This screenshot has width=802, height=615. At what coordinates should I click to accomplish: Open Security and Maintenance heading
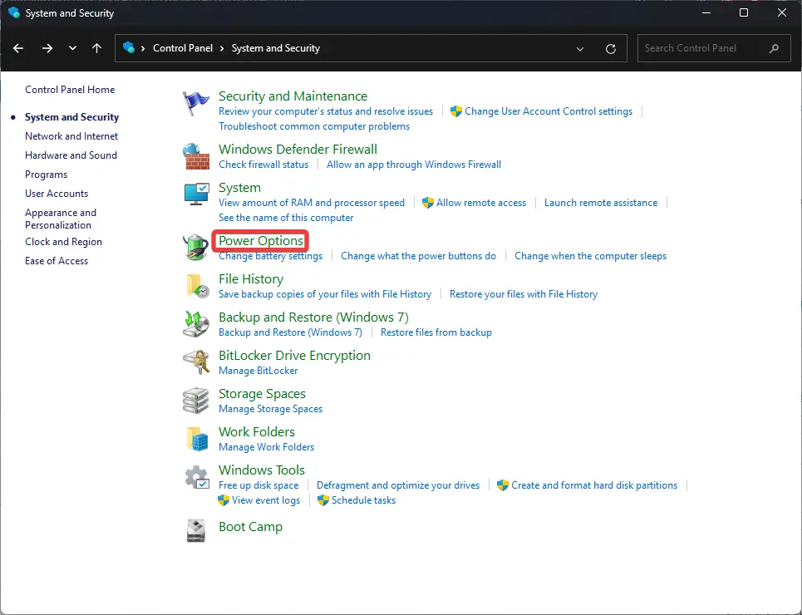tap(293, 96)
